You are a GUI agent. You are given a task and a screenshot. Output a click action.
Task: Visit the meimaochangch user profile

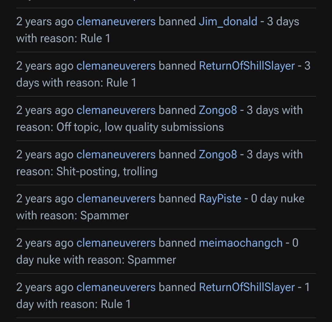coord(241,243)
